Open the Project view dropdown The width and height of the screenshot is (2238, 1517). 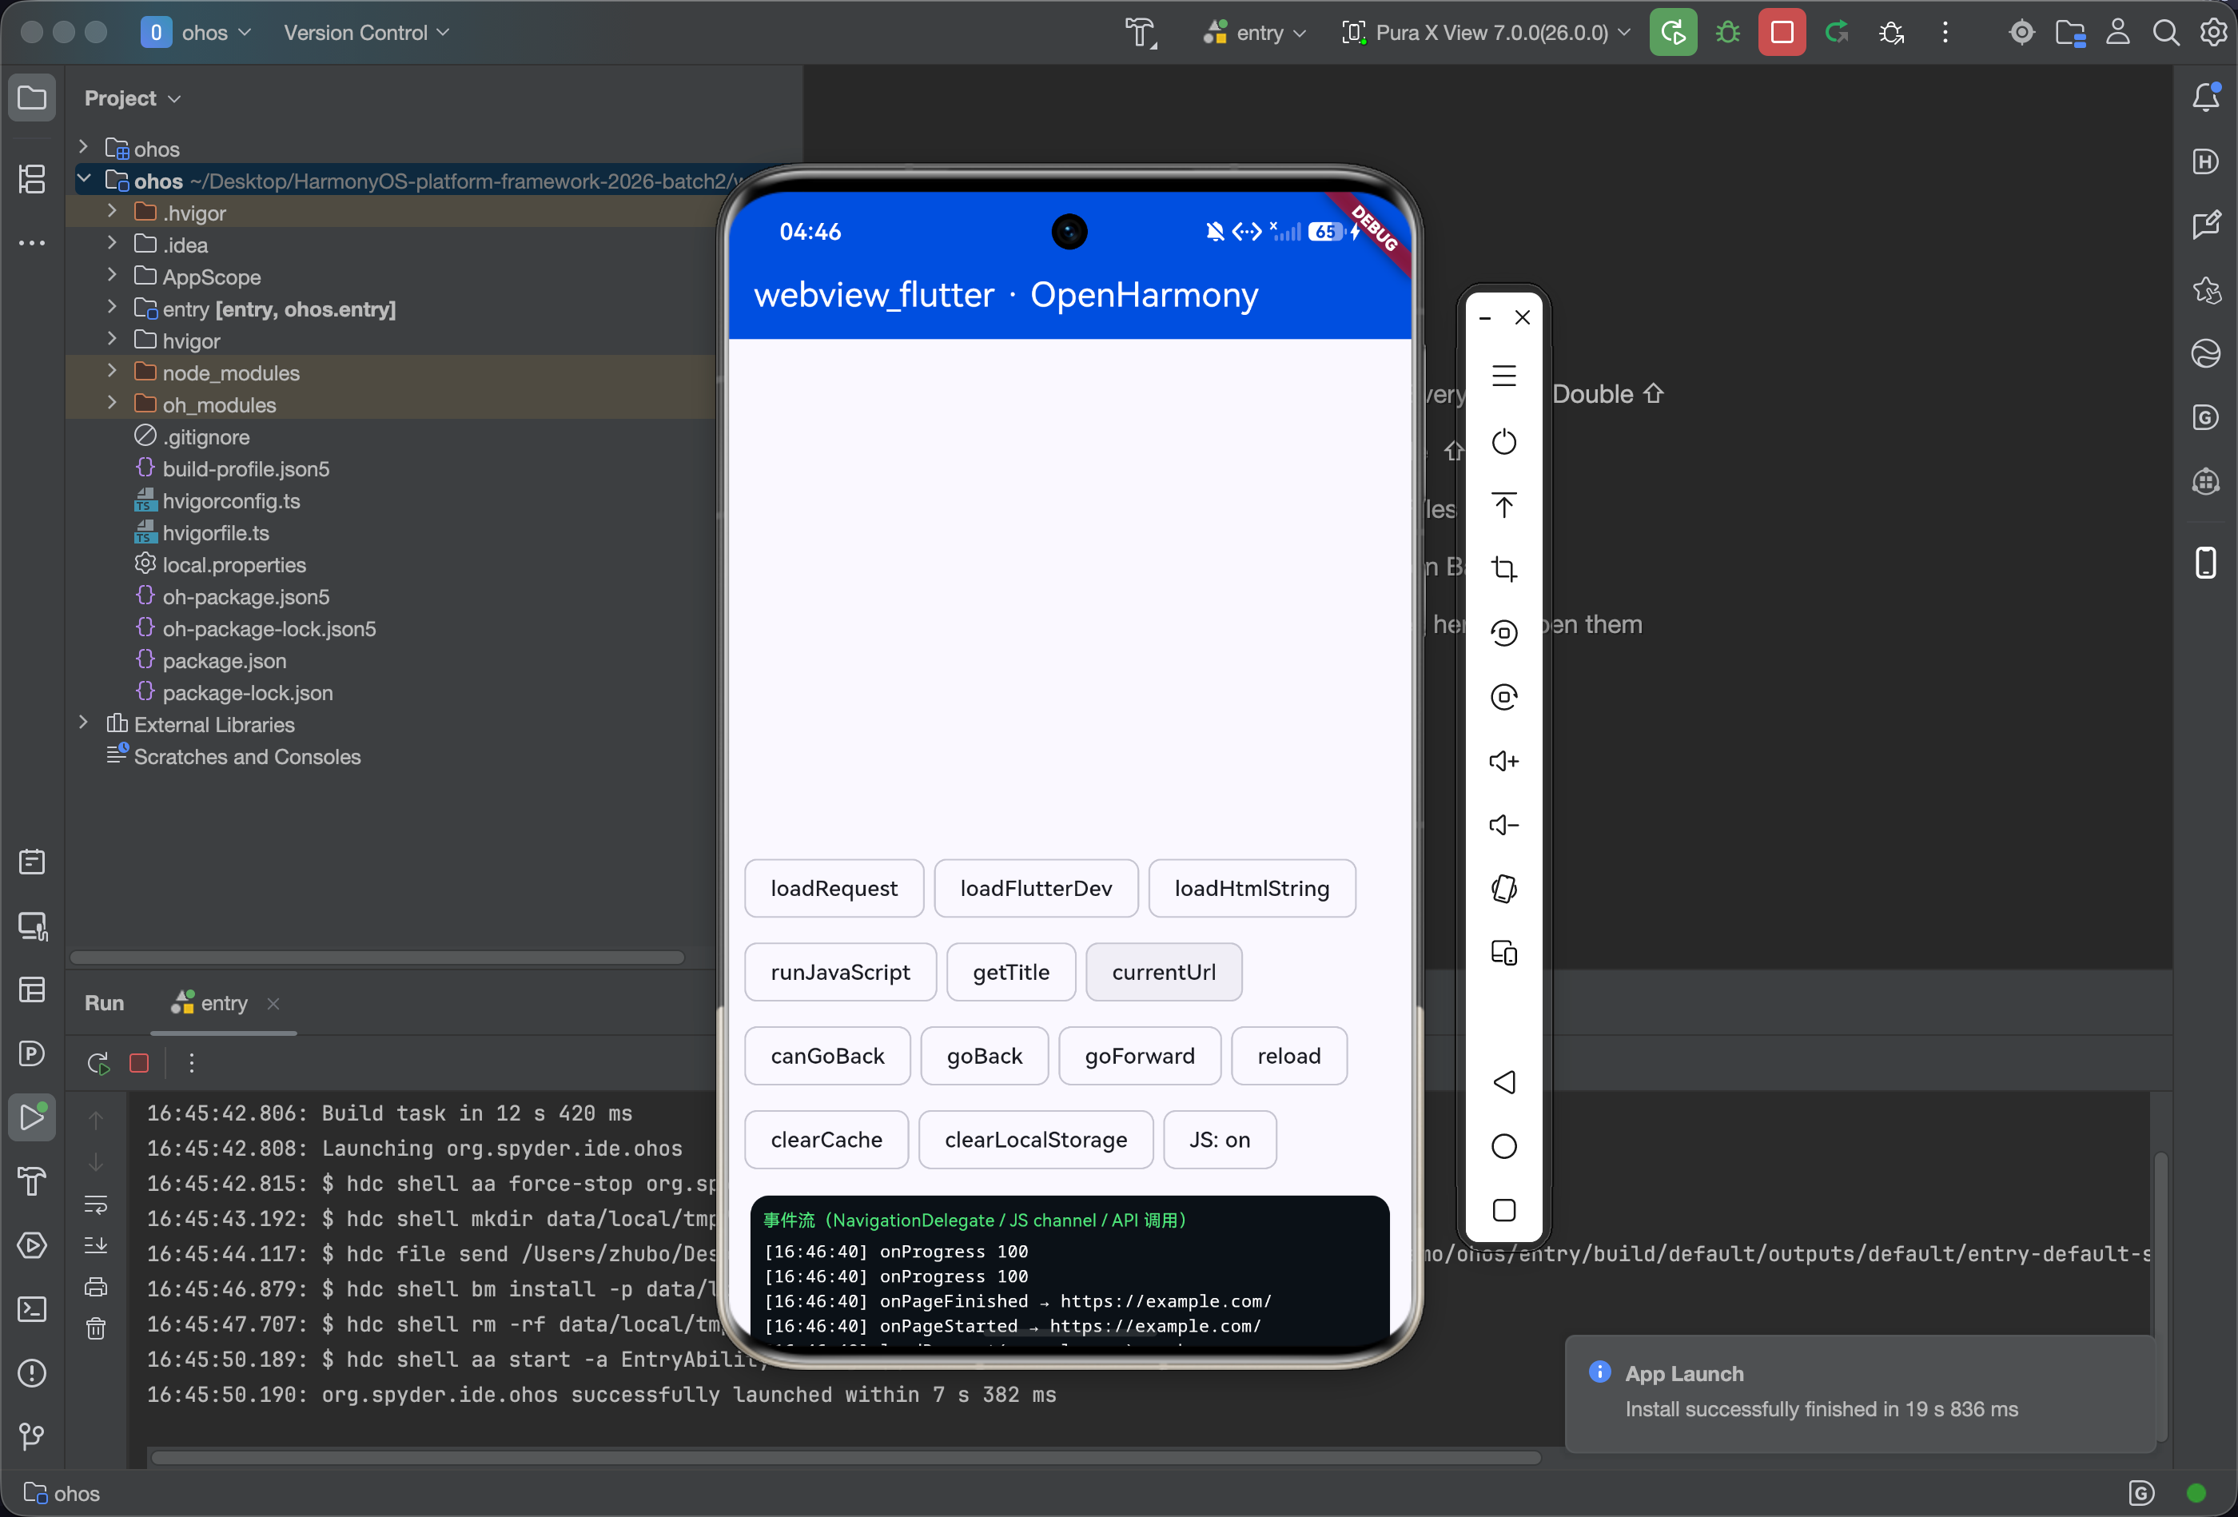click(x=132, y=98)
